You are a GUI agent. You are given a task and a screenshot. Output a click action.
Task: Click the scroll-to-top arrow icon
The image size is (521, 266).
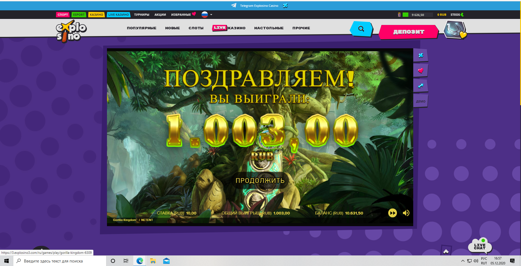(446, 251)
